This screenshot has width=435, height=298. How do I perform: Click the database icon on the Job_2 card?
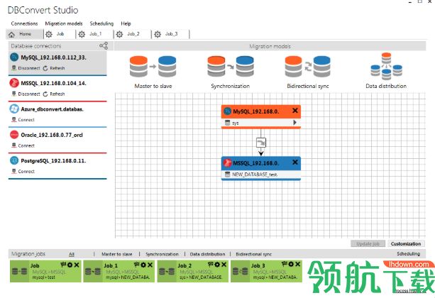point(167,271)
